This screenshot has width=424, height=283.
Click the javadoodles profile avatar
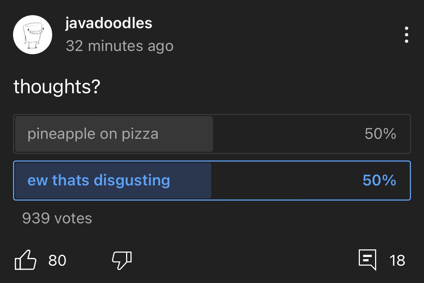pos(33,35)
